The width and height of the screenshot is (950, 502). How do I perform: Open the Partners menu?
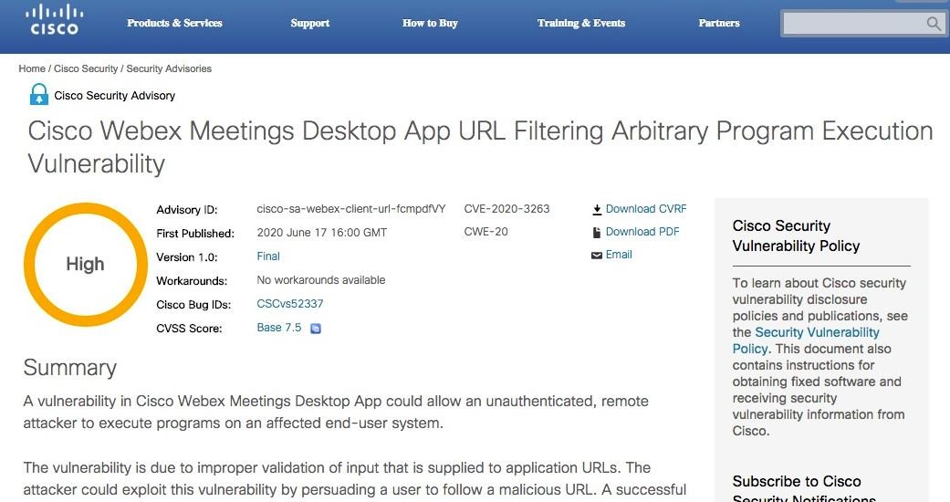click(719, 23)
